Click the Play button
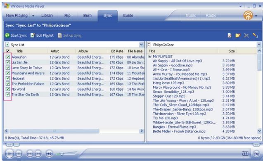The image size is (263, 161). (x=9, y=153)
